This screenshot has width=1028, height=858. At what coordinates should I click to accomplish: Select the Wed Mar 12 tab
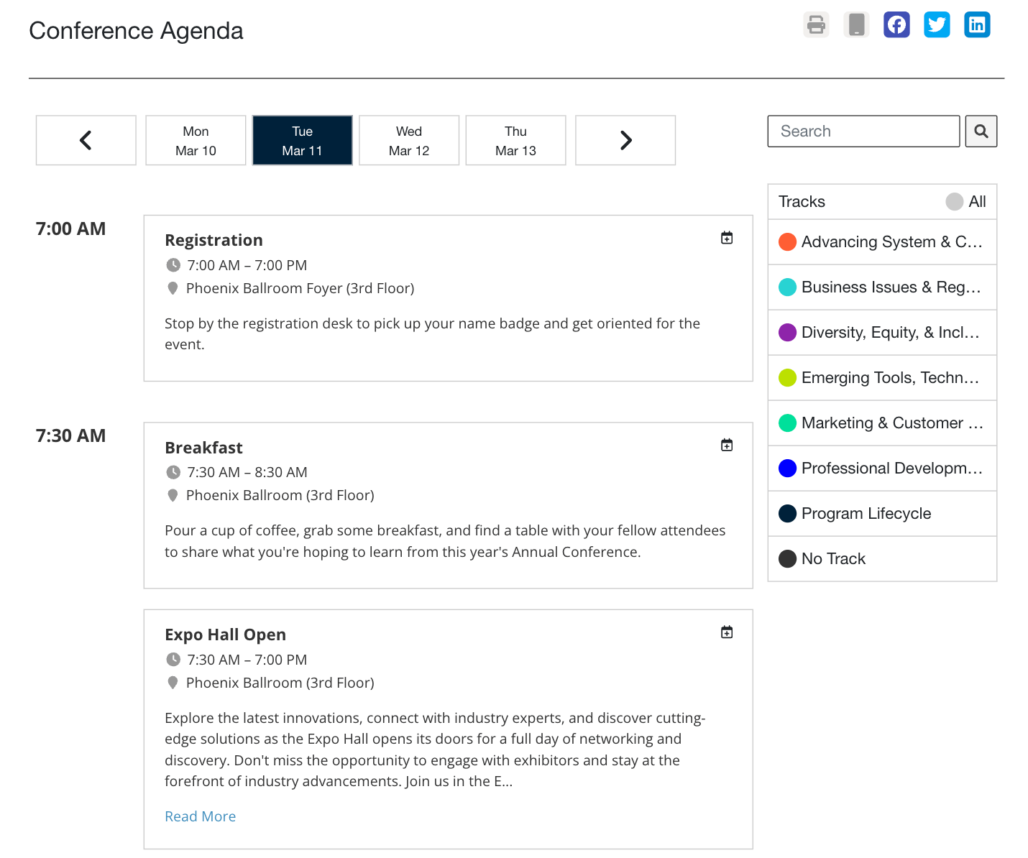[x=409, y=140]
